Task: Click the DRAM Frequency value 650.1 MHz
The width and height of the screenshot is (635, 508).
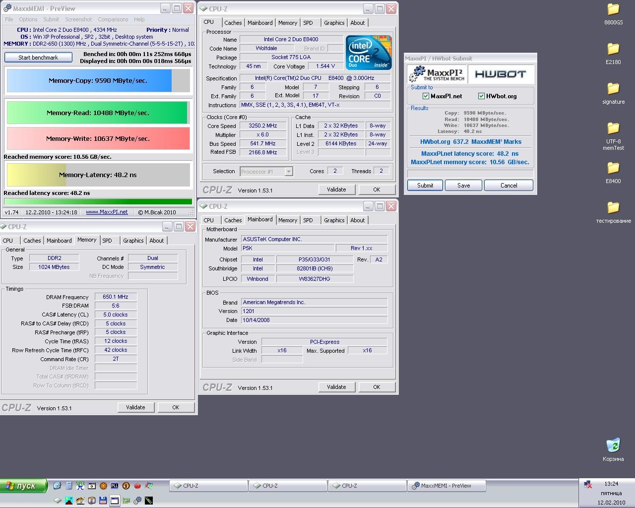Action: click(116, 297)
